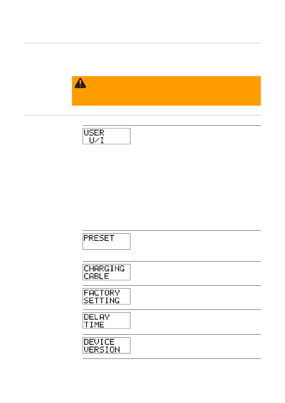Click the gray horizontal rule above the warning banner
The image size is (285, 403).
click(x=142, y=43)
